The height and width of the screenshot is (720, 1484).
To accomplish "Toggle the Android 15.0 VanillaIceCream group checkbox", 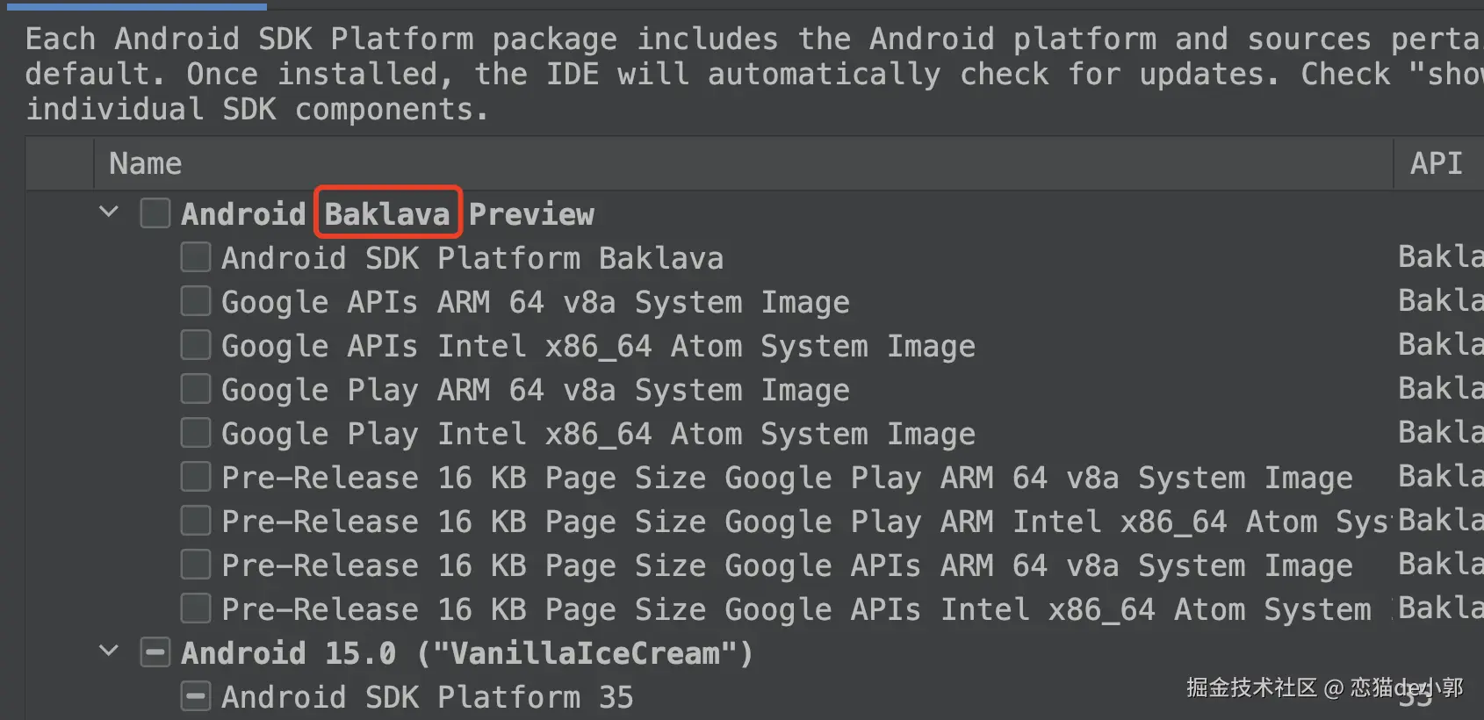I will (155, 652).
